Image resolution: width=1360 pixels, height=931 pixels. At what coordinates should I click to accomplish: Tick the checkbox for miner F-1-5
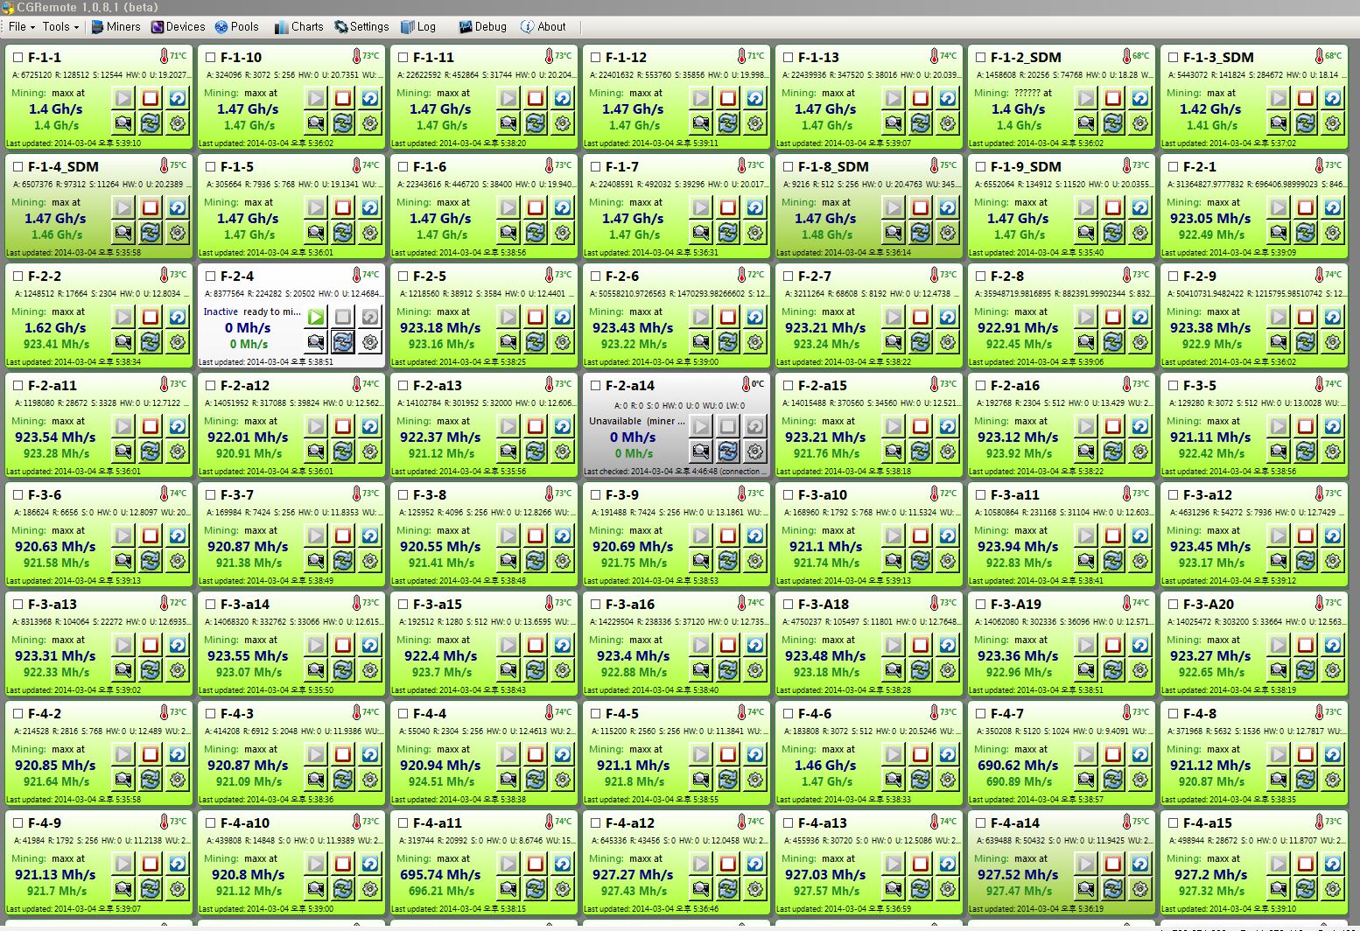(210, 166)
